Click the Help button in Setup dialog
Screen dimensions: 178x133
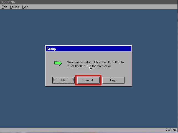click(113, 80)
